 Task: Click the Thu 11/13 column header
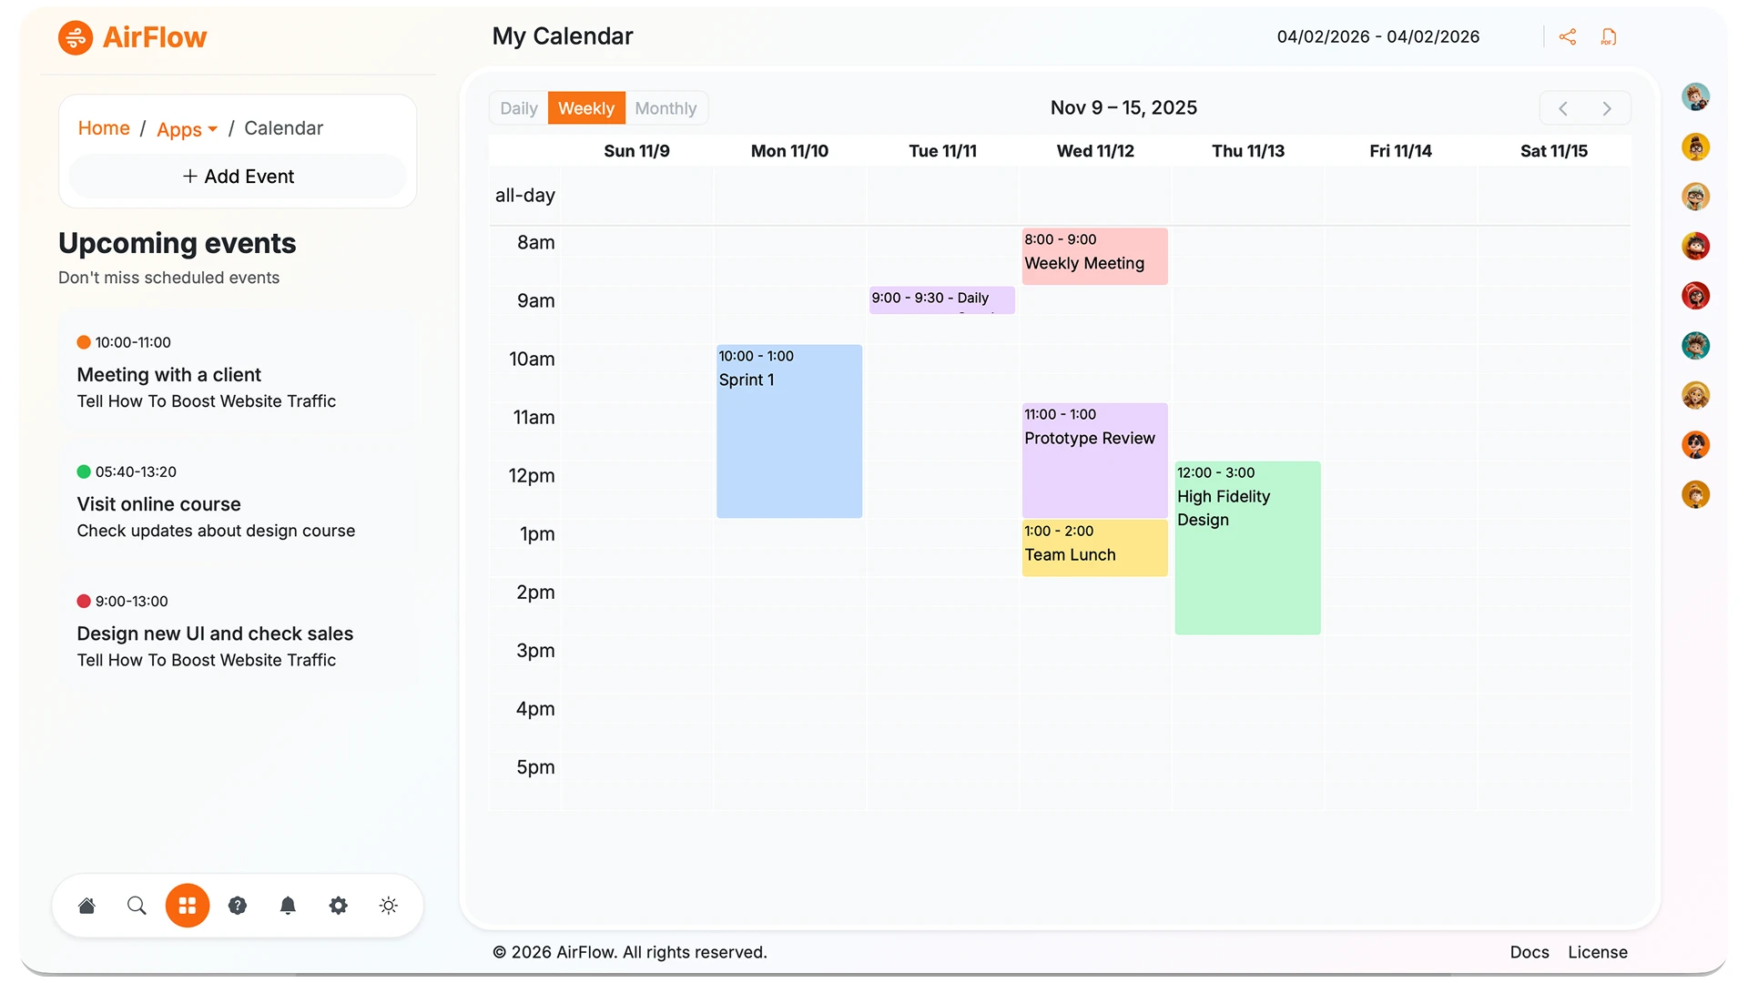point(1248,151)
